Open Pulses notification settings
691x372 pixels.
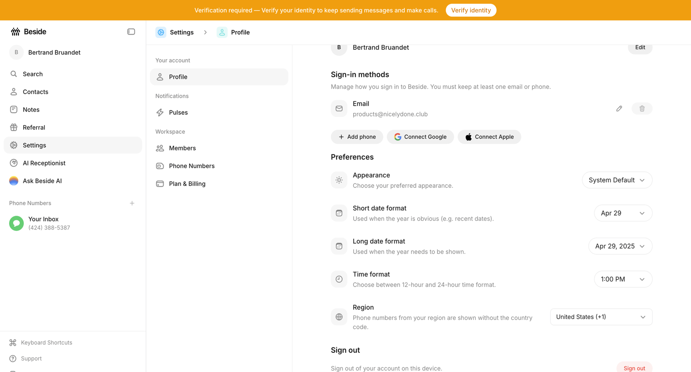tap(219, 112)
